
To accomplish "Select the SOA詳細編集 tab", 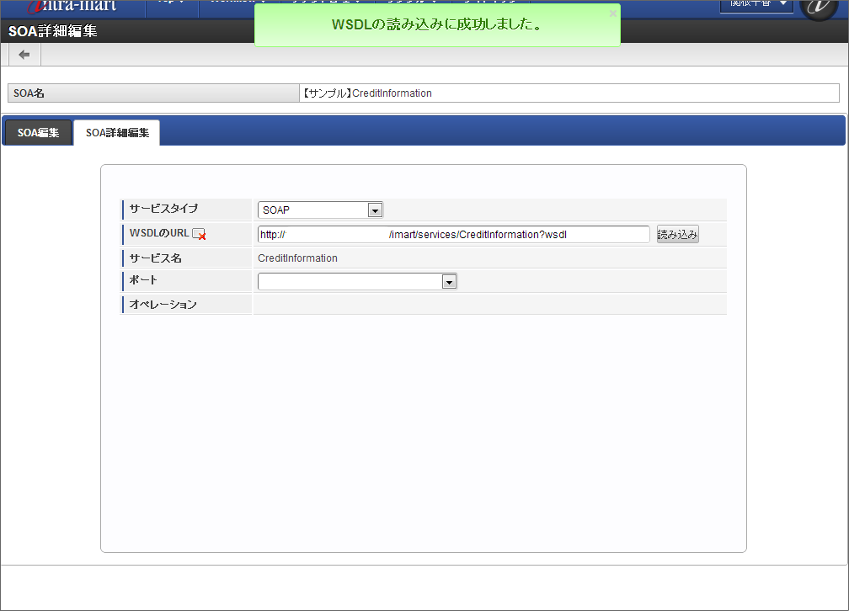I will 117,133.
